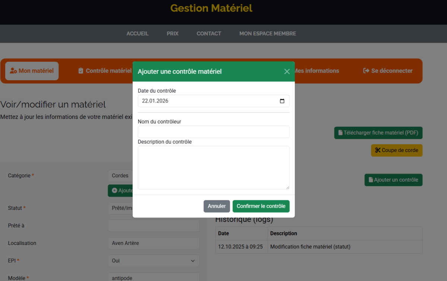Open MON ESPACE MEMBRE menu item
The height and width of the screenshot is (281, 447).
click(x=267, y=33)
